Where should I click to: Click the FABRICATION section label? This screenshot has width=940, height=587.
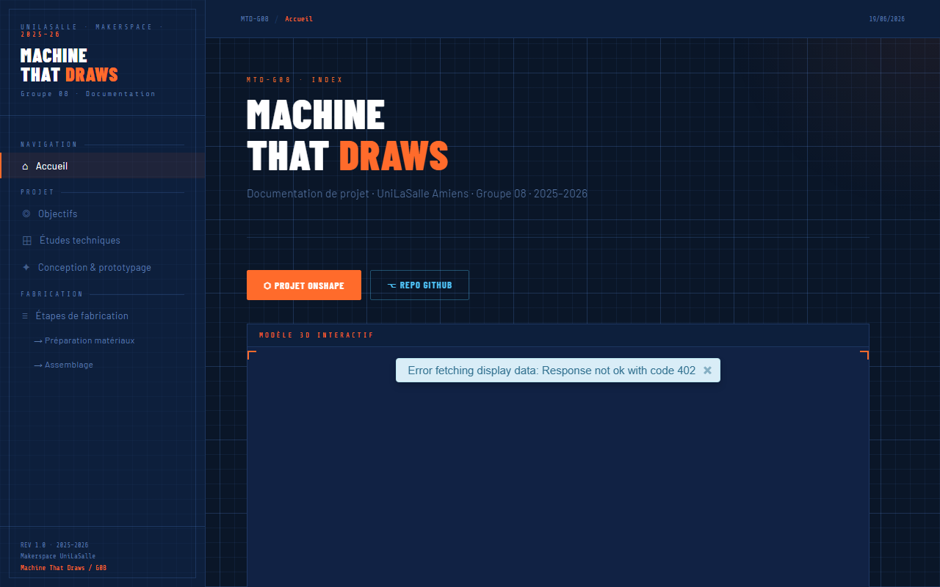[51, 293]
